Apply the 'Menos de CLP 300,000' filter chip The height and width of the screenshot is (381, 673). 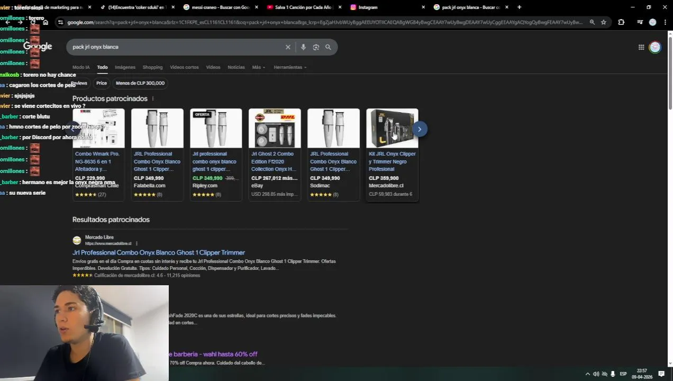pos(140,83)
